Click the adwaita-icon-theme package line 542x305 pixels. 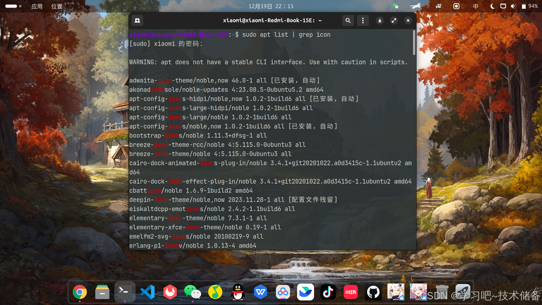224,80
